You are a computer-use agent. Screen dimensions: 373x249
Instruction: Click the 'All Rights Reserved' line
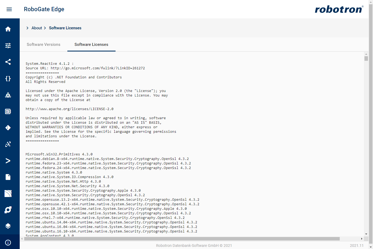coord(45,82)
